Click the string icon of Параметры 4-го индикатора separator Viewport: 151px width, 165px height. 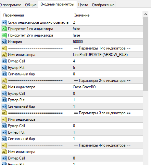click(4, 145)
